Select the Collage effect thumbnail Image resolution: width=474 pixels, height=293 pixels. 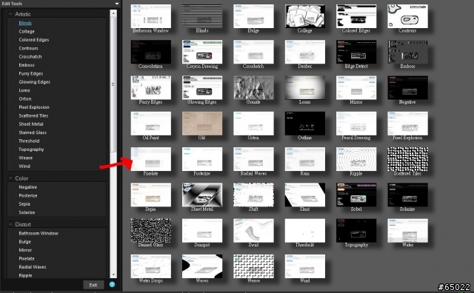pos(305,16)
